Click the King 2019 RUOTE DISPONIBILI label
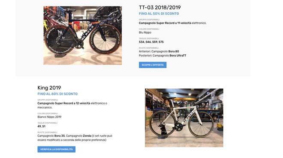Screen dimensions: 283x158 click(x=47, y=132)
